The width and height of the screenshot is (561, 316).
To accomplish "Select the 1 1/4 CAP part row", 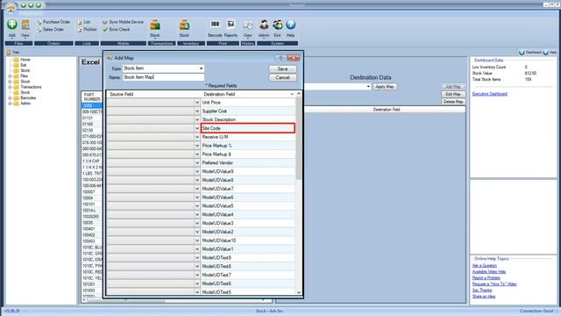I will 92,162.
